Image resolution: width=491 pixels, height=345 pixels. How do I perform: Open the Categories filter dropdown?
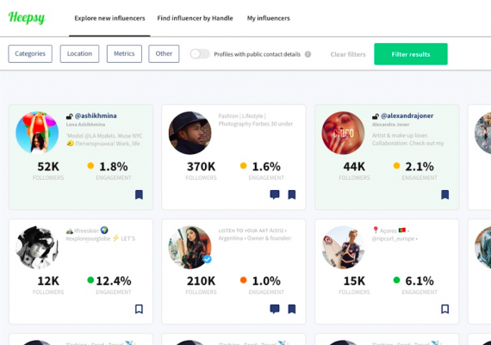(x=30, y=54)
